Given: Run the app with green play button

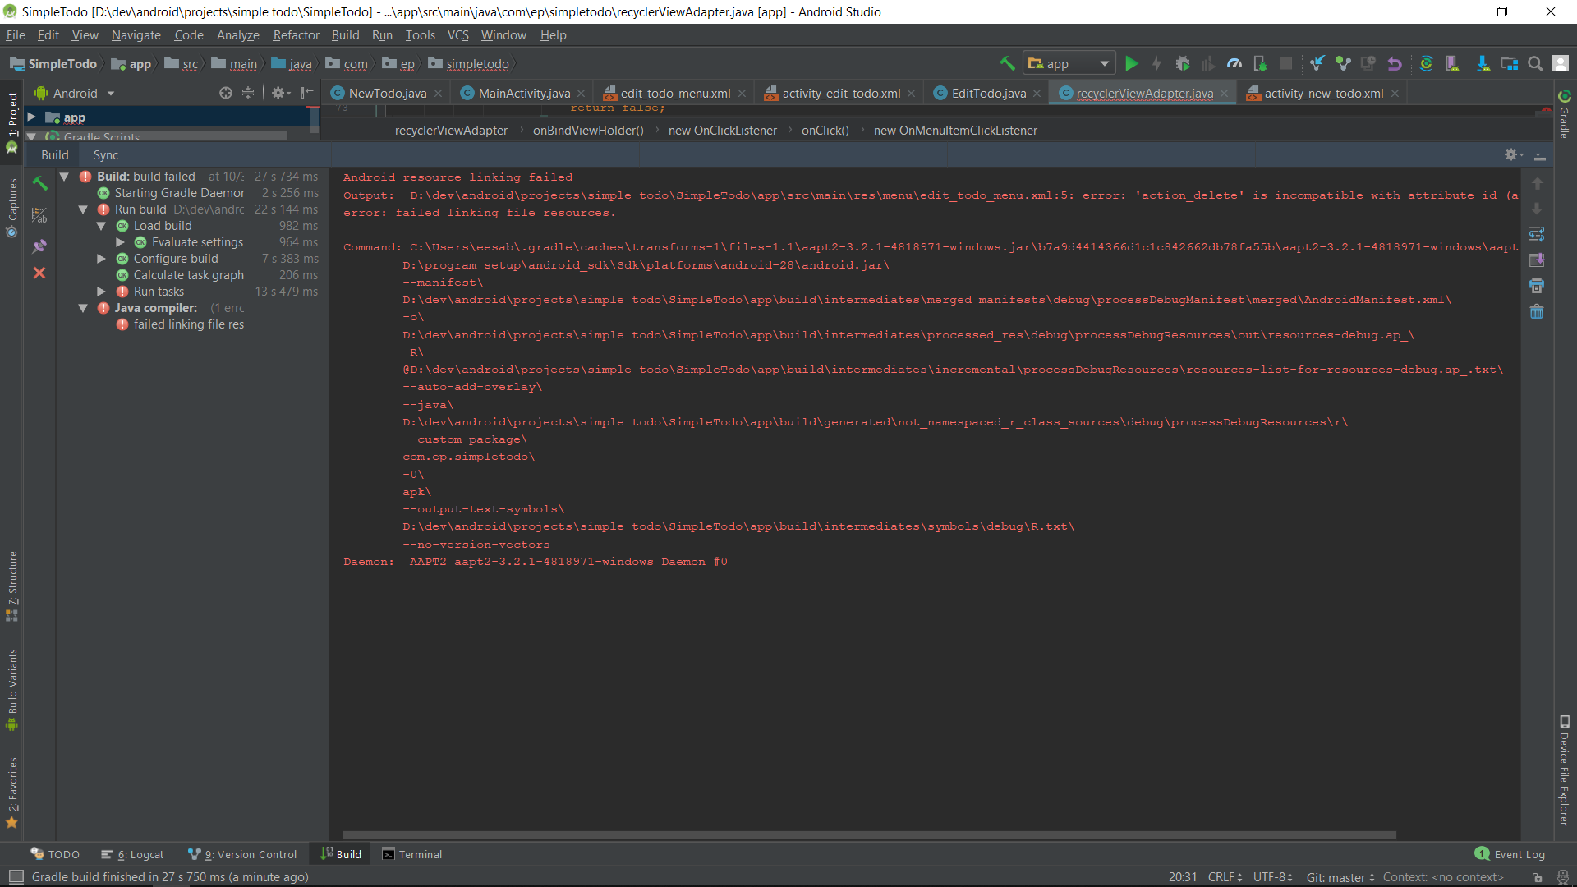Looking at the screenshot, I should click(x=1131, y=64).
